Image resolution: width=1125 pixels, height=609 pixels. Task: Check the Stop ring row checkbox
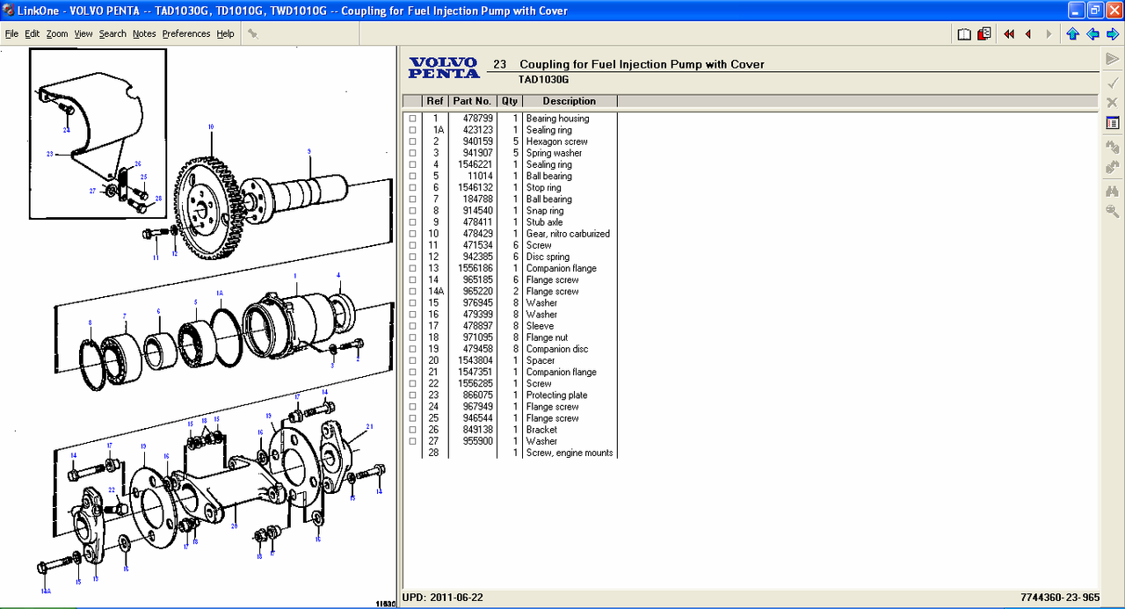412,188
